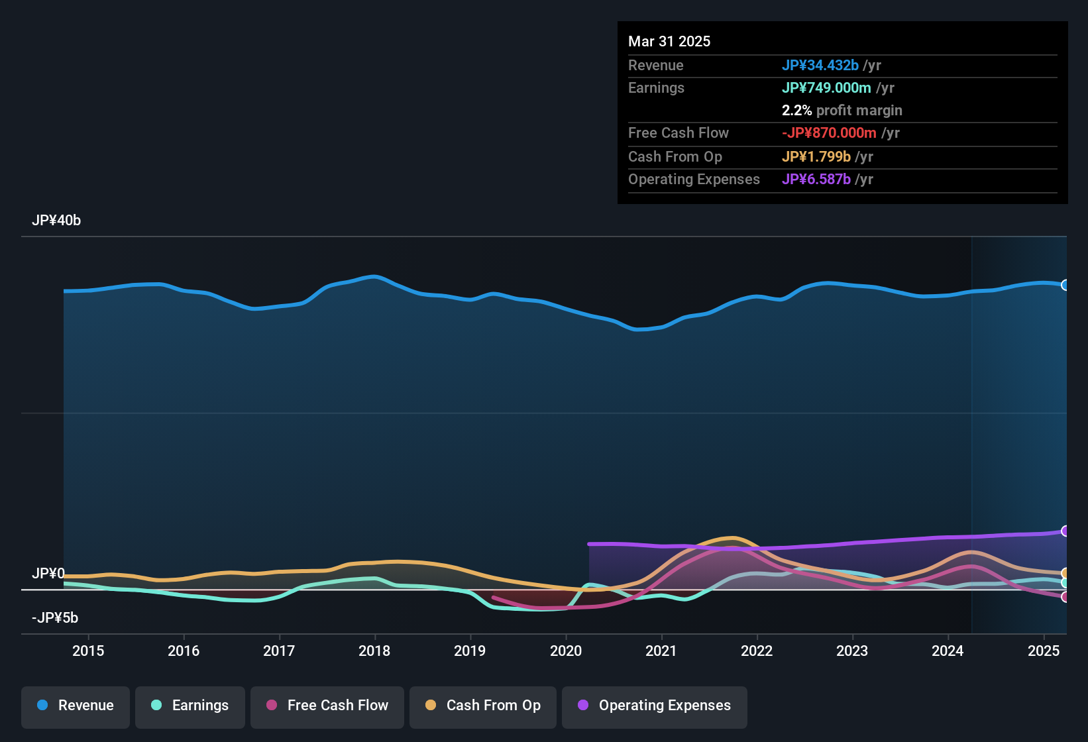Click the JP¥749.000m earnings value
The height and width of the screenshot is (742, 1088).
click(826, 87)
